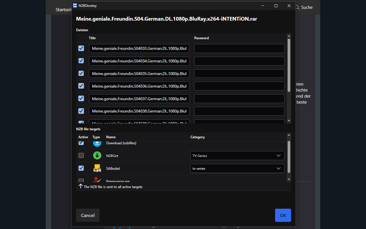Click the password field for episode S04E05
The height and width of the screenshot is (229, 366).
pyautogui.click(x=239, y=73)
